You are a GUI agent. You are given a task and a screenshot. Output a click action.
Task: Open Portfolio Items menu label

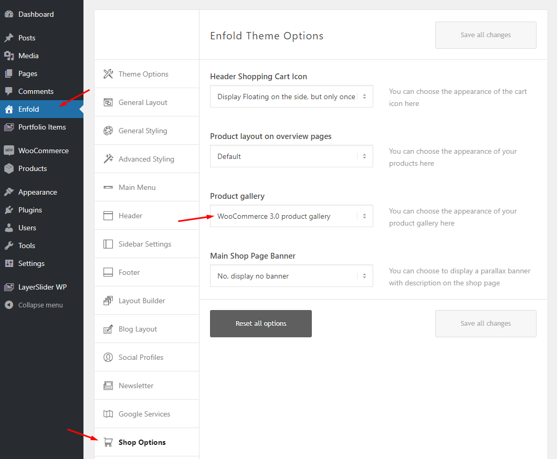click(x=42, y=127)
